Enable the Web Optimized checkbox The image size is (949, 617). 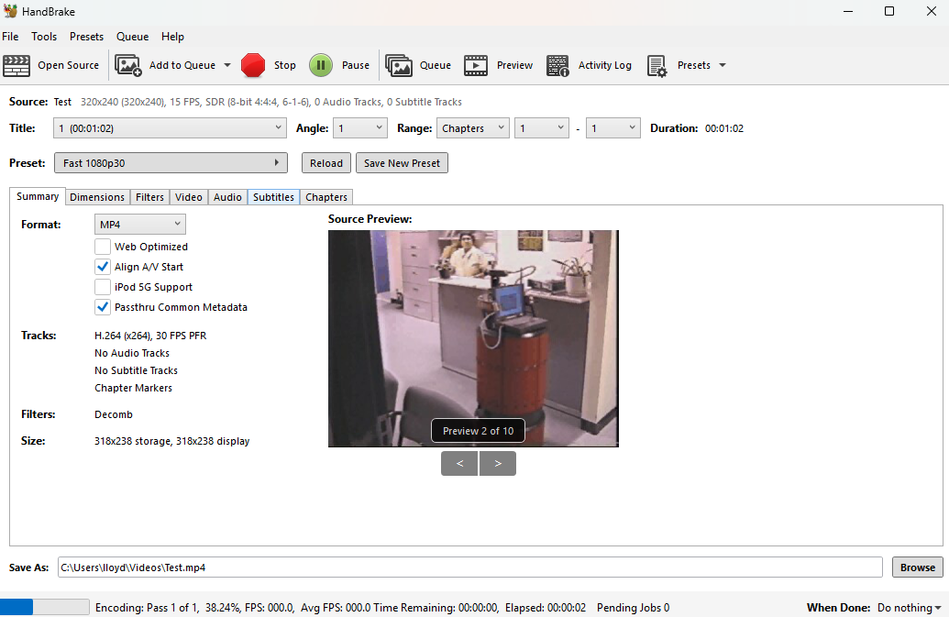103,247
